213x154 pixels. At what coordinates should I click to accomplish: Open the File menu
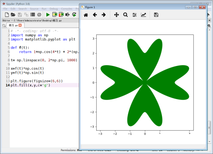pyautogui.click(x=5, y=9)
